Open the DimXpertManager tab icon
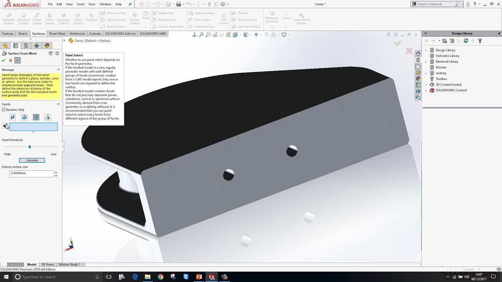The width and height of the screenshot is (502, 282). 36,46
